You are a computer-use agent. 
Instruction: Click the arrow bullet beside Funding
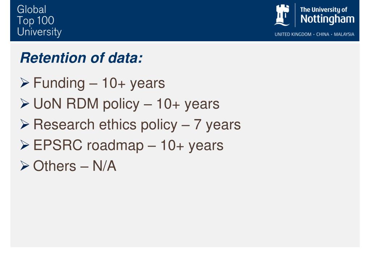25,83
